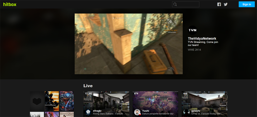Click the 17,382 viewer count
Image resolution: width=257 pixels, height=117 pixels.
tap(89, 94)
